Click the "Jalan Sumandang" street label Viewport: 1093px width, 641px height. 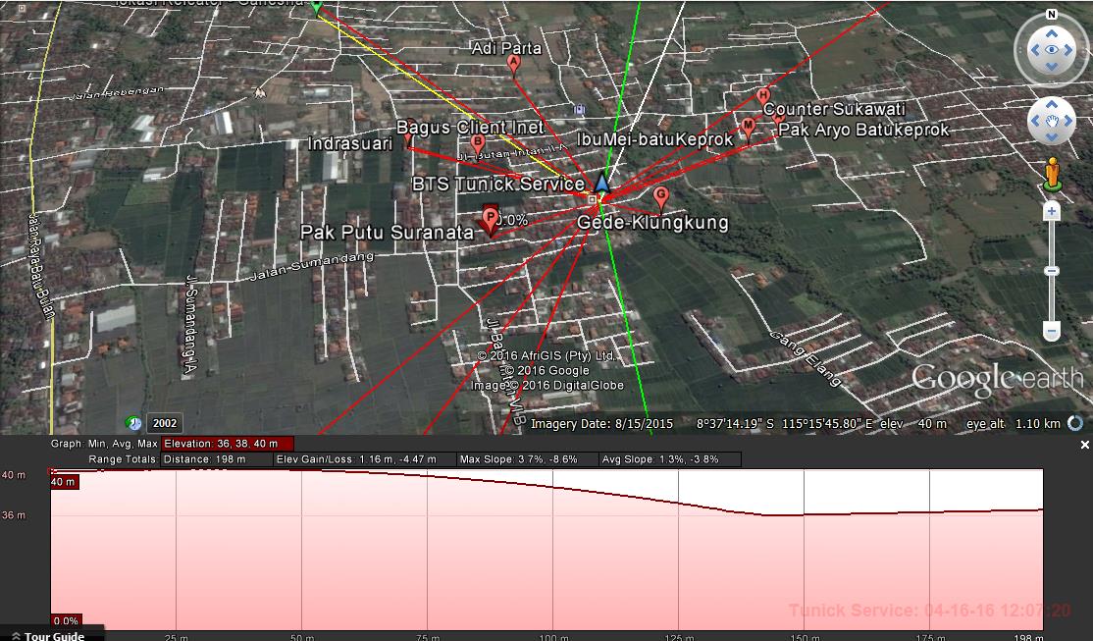tap(312, 267)
